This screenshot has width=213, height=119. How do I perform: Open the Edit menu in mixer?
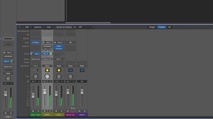(28, 27)
